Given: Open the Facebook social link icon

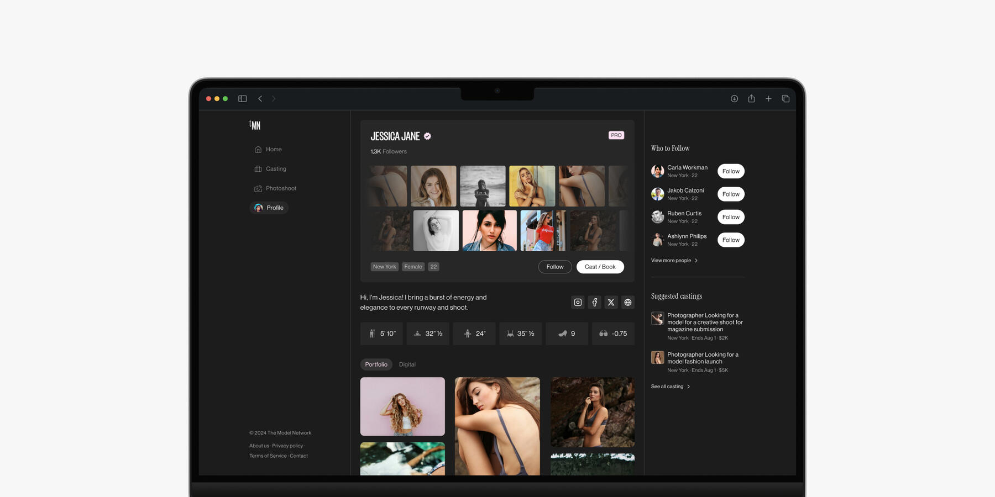Looking at the screenshot, I should (594, 302).
